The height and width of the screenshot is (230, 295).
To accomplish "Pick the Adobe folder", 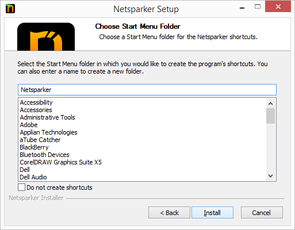I will tap(29, 125).
